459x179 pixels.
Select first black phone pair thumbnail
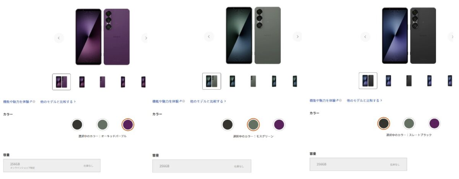coord(368,81)
